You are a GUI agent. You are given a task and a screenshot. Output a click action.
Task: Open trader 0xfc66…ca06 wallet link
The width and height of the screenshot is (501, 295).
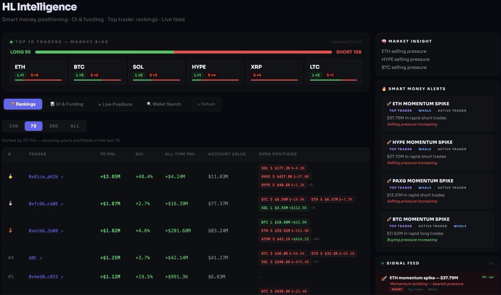coord(46,204)
